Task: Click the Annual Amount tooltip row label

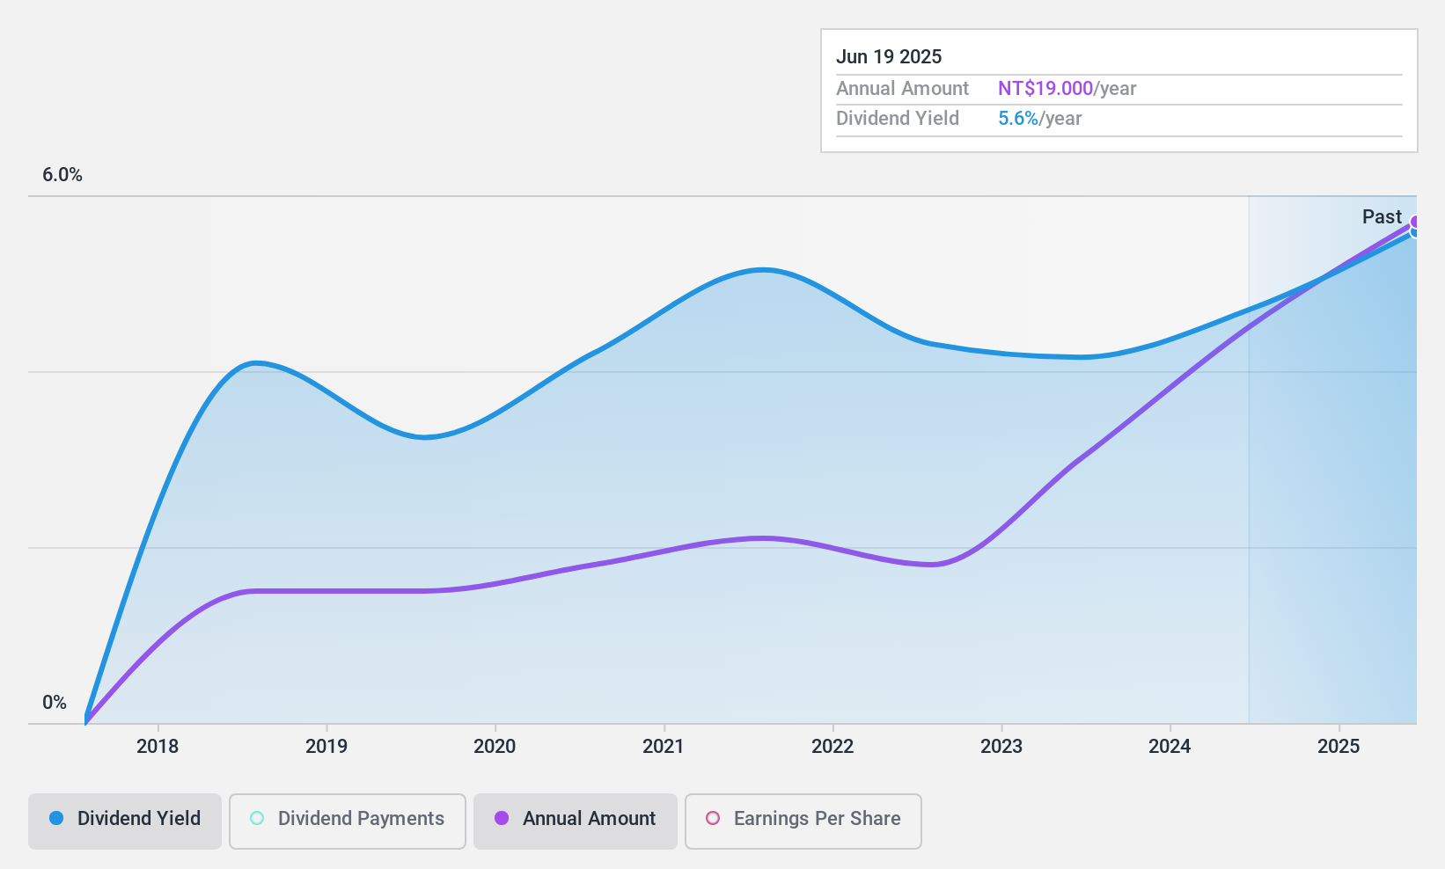Action: pos(902,88)
